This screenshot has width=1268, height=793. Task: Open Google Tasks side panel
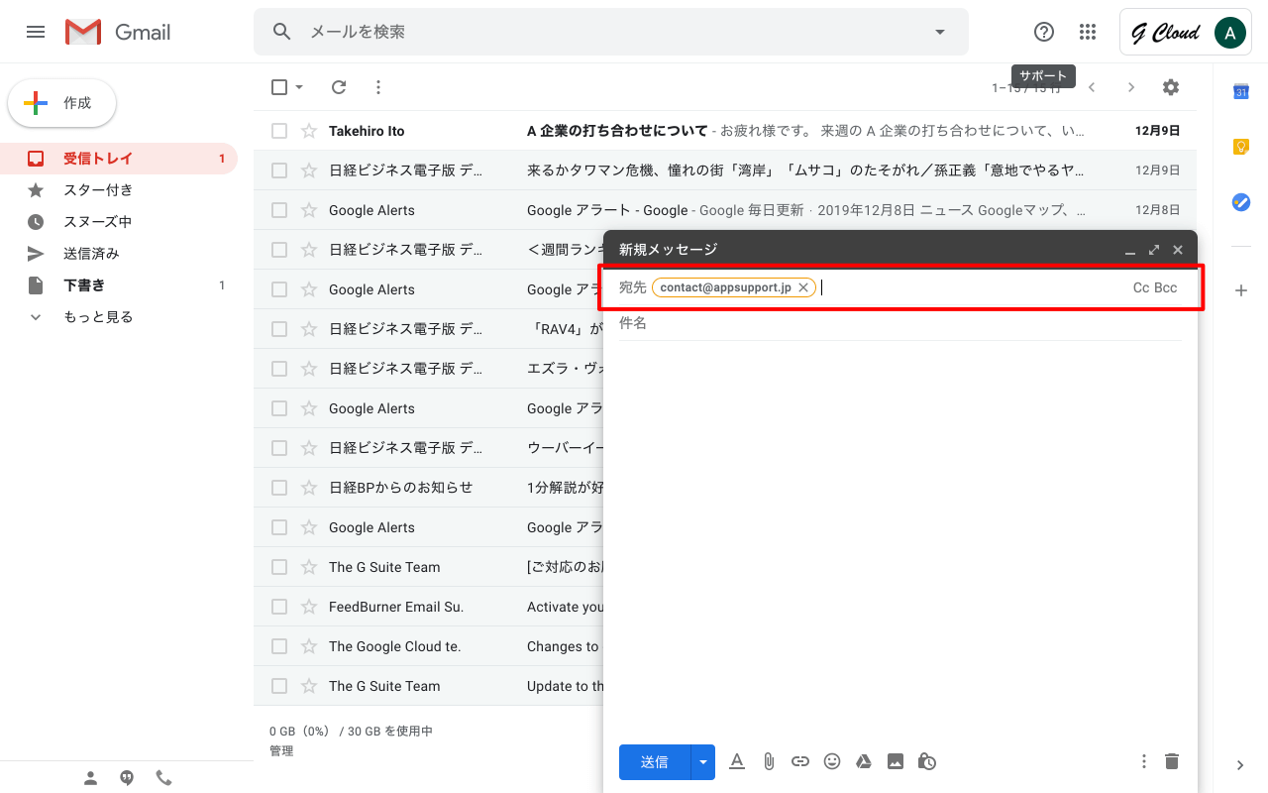pos(1240,202)
